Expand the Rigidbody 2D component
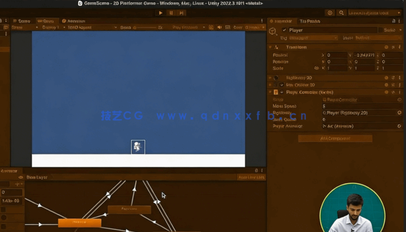This screenshot has height=232, width=406. 270,78
